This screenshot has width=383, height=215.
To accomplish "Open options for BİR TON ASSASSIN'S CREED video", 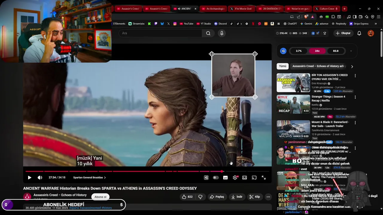I will 355,76.
